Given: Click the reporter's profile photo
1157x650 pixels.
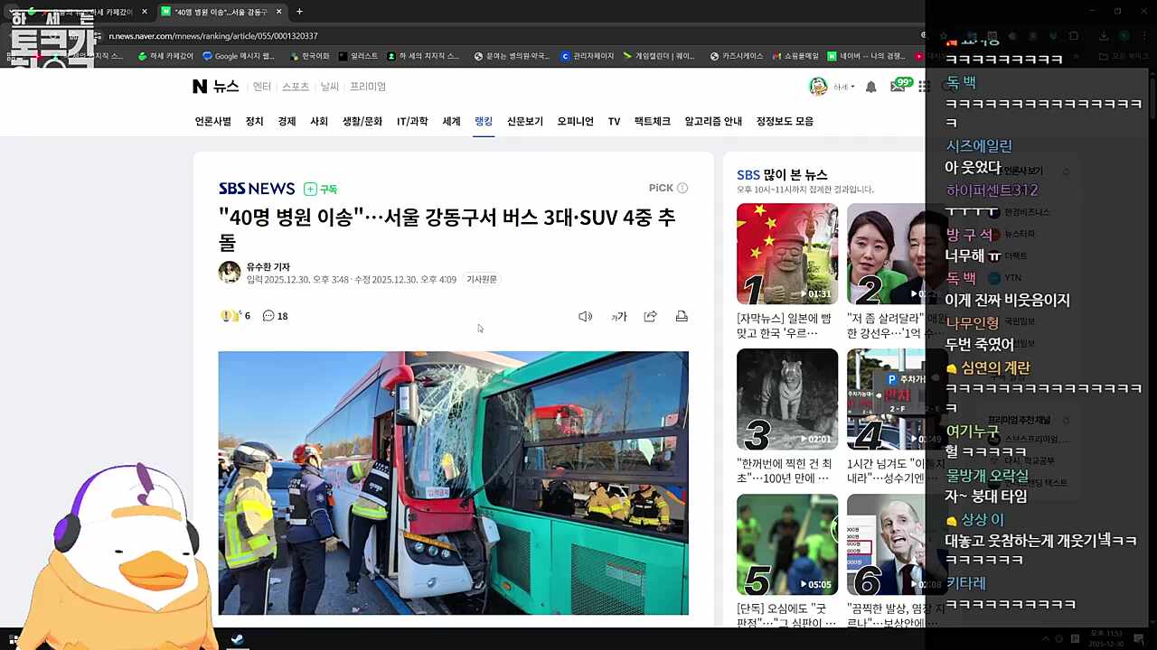Looking at the screenshot, I should point(230,272).
